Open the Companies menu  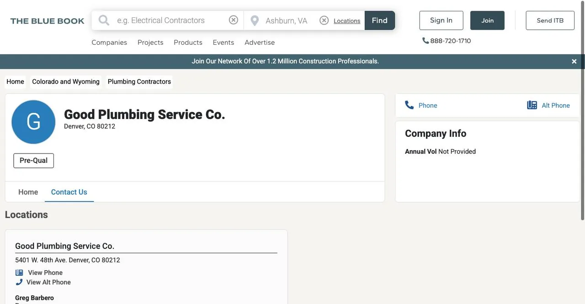(x=109, y=43)
